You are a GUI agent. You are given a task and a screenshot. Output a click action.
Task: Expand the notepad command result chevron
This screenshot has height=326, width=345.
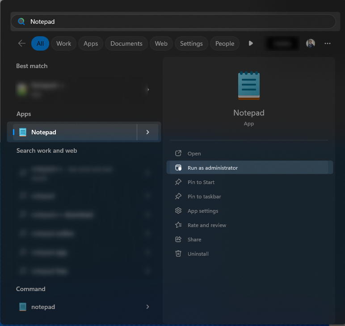click(x=147, y=307)
